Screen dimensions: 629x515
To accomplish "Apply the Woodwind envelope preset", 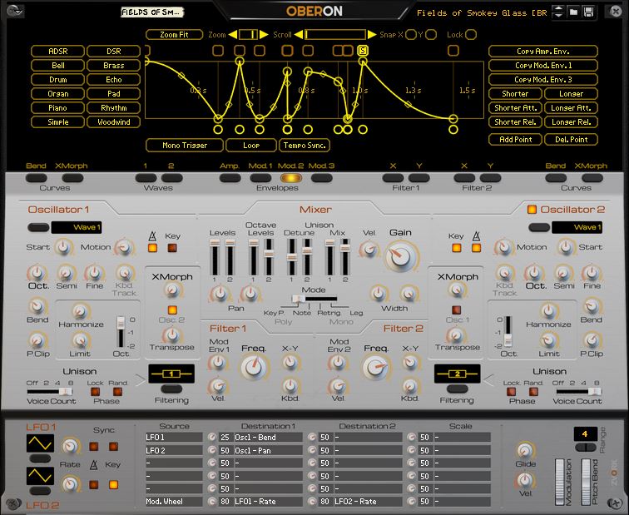I will click(x=114, y=122).
